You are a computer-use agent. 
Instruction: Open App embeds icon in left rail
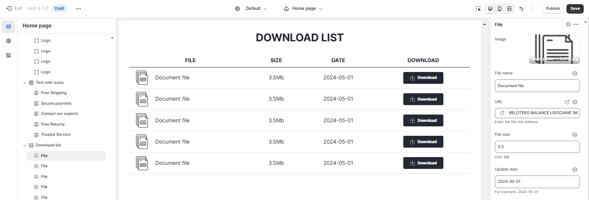(x=9, y=55)
